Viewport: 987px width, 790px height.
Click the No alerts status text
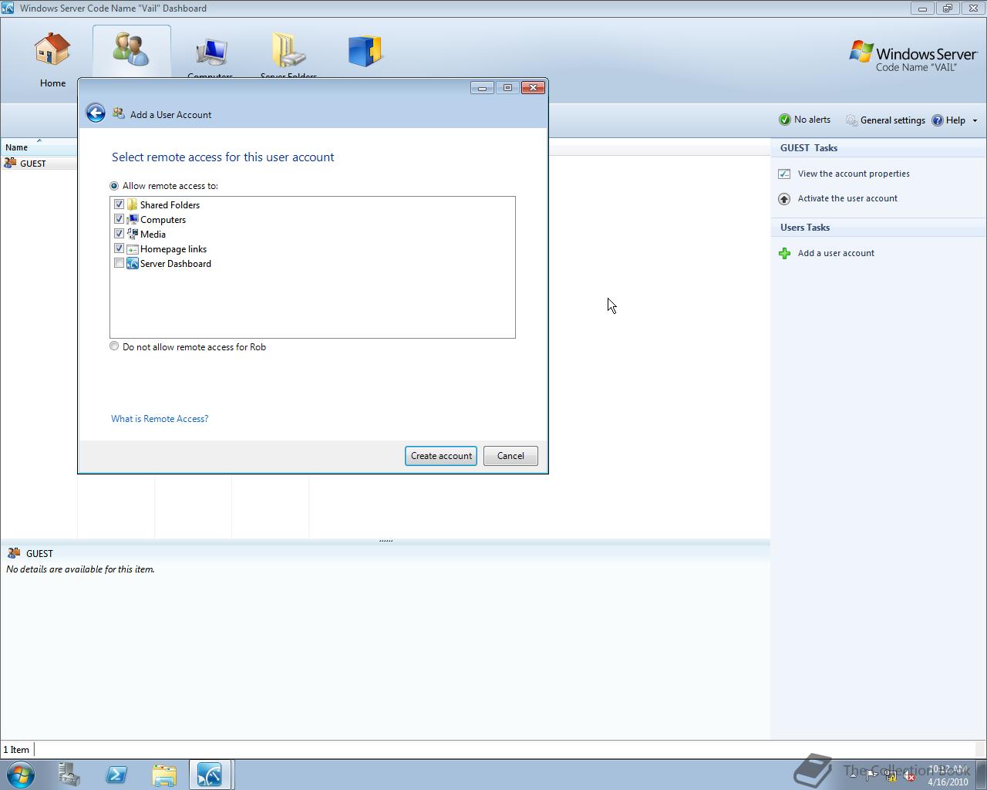point(812,120)
